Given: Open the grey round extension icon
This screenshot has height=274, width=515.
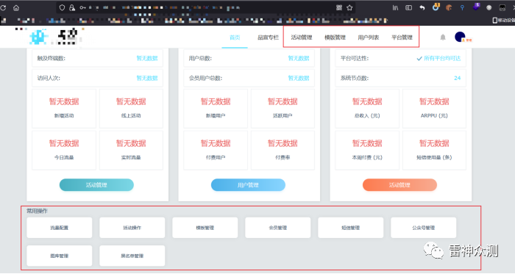Looking at the screenshot, I should [x=489, y=8].
